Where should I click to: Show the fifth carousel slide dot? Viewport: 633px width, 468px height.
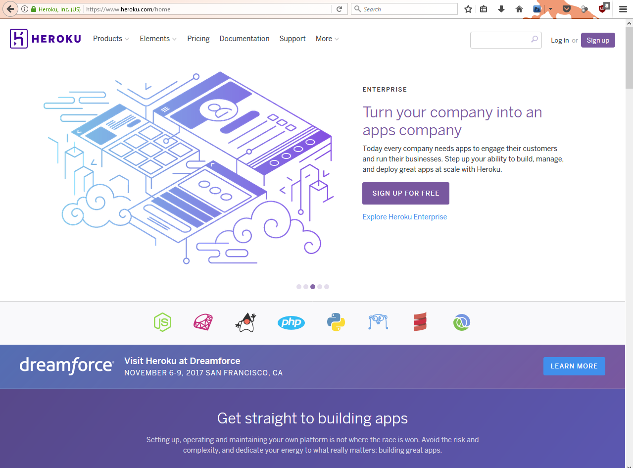coord(327,287)
